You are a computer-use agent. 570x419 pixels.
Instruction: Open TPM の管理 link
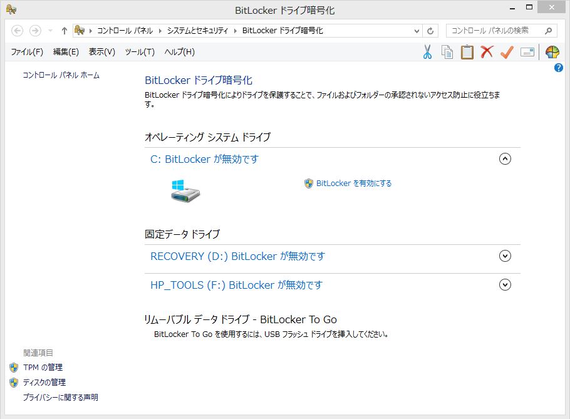click(x=43, y=368)
